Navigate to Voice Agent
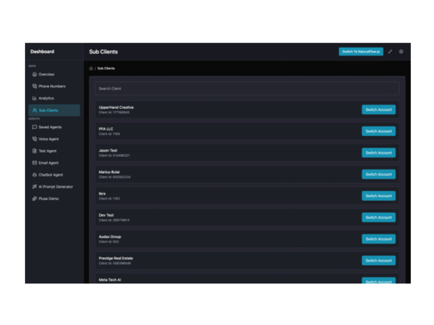Viewport: 434px width, 325px height. pos(54,139)
